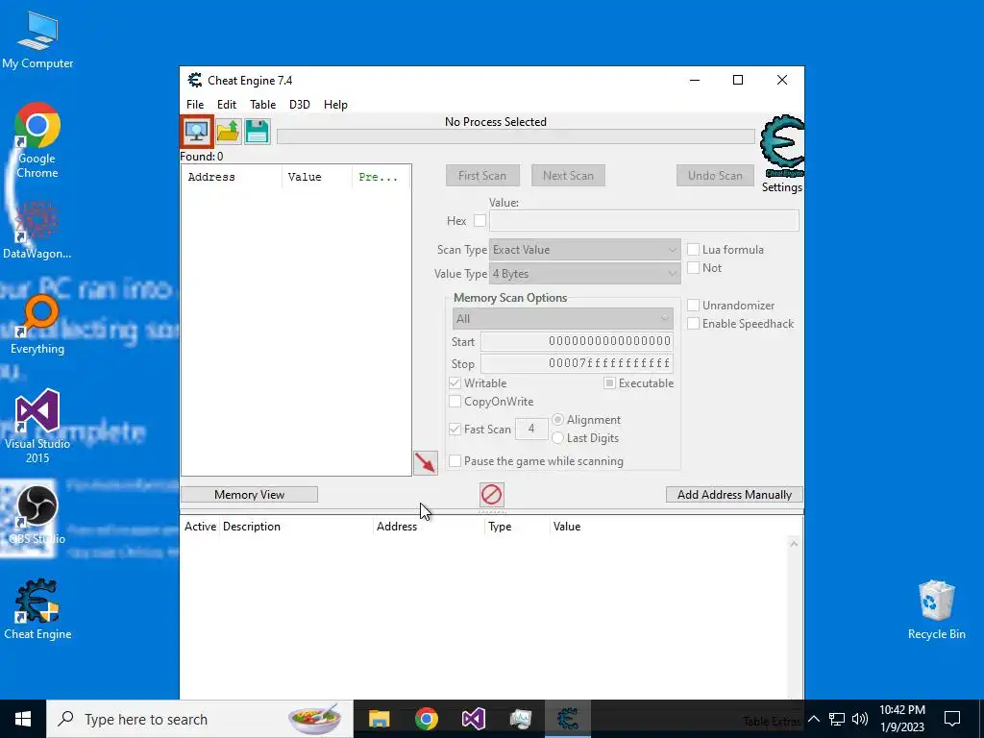Open network status in system tray
984x738 pixels.
(837, 719)
